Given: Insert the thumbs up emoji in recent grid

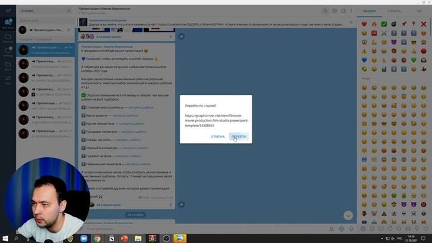Looking at the screenshot, I should coord(414,51).
